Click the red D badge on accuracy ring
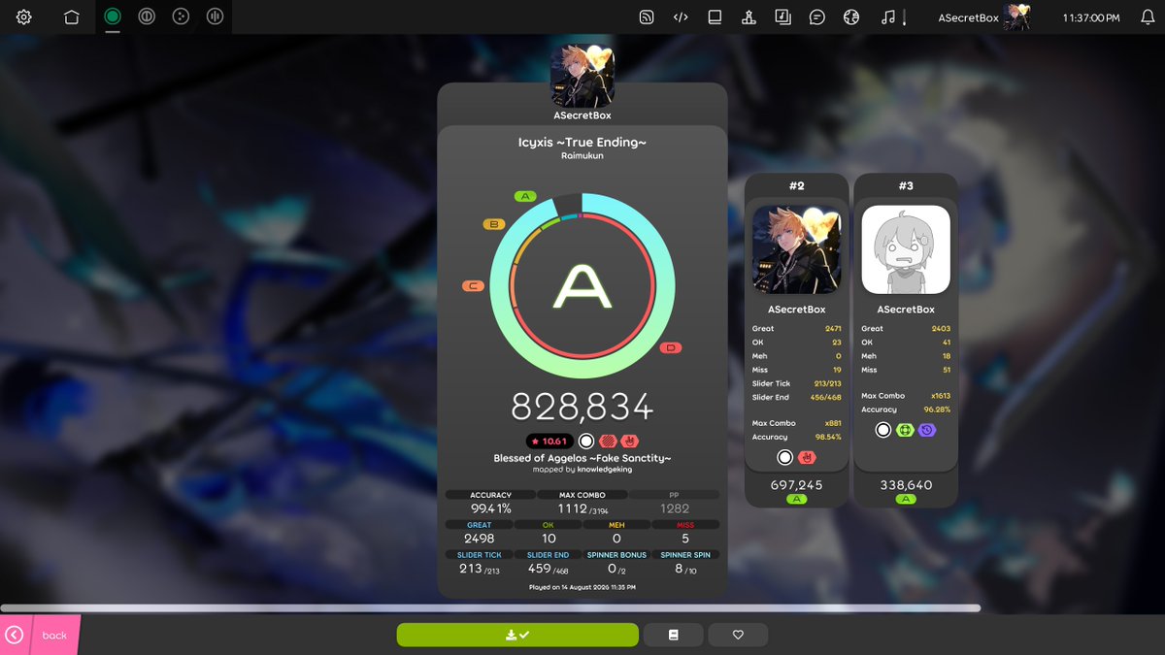 [x=672, y=347]
